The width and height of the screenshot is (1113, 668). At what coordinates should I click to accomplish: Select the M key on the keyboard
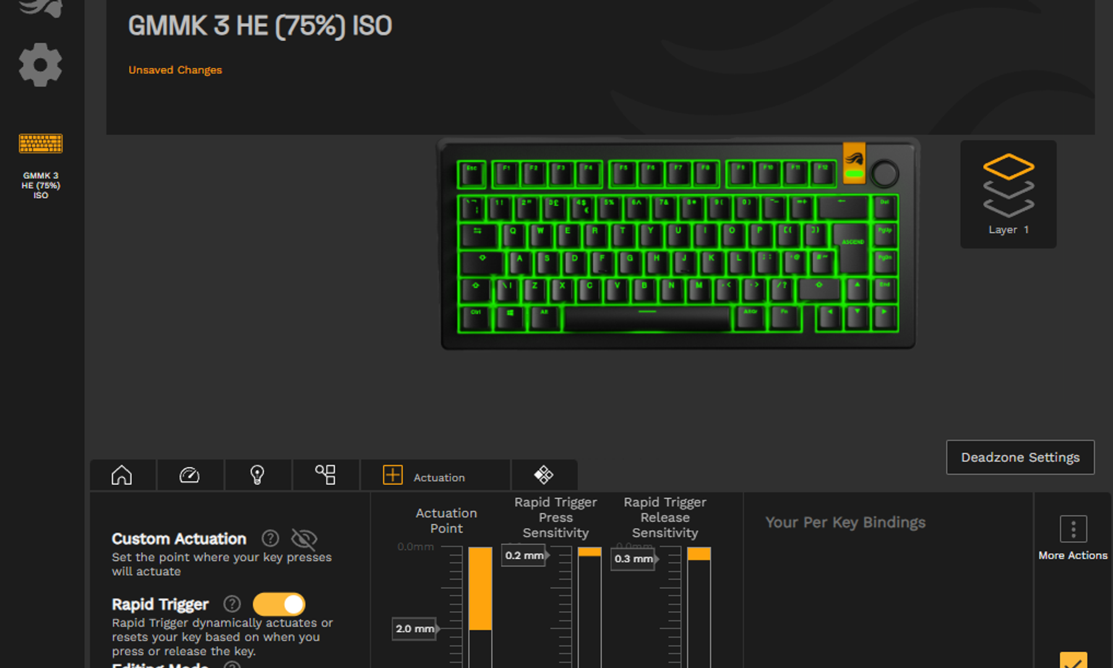point(698,290)
